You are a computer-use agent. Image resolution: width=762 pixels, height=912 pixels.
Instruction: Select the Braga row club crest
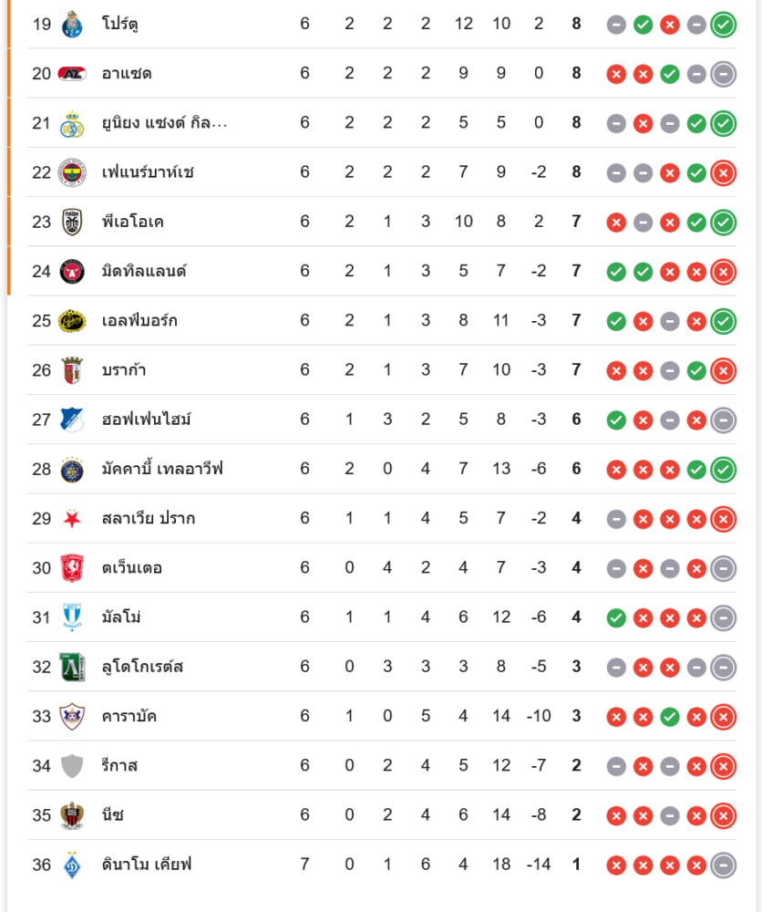pos(72,370)
